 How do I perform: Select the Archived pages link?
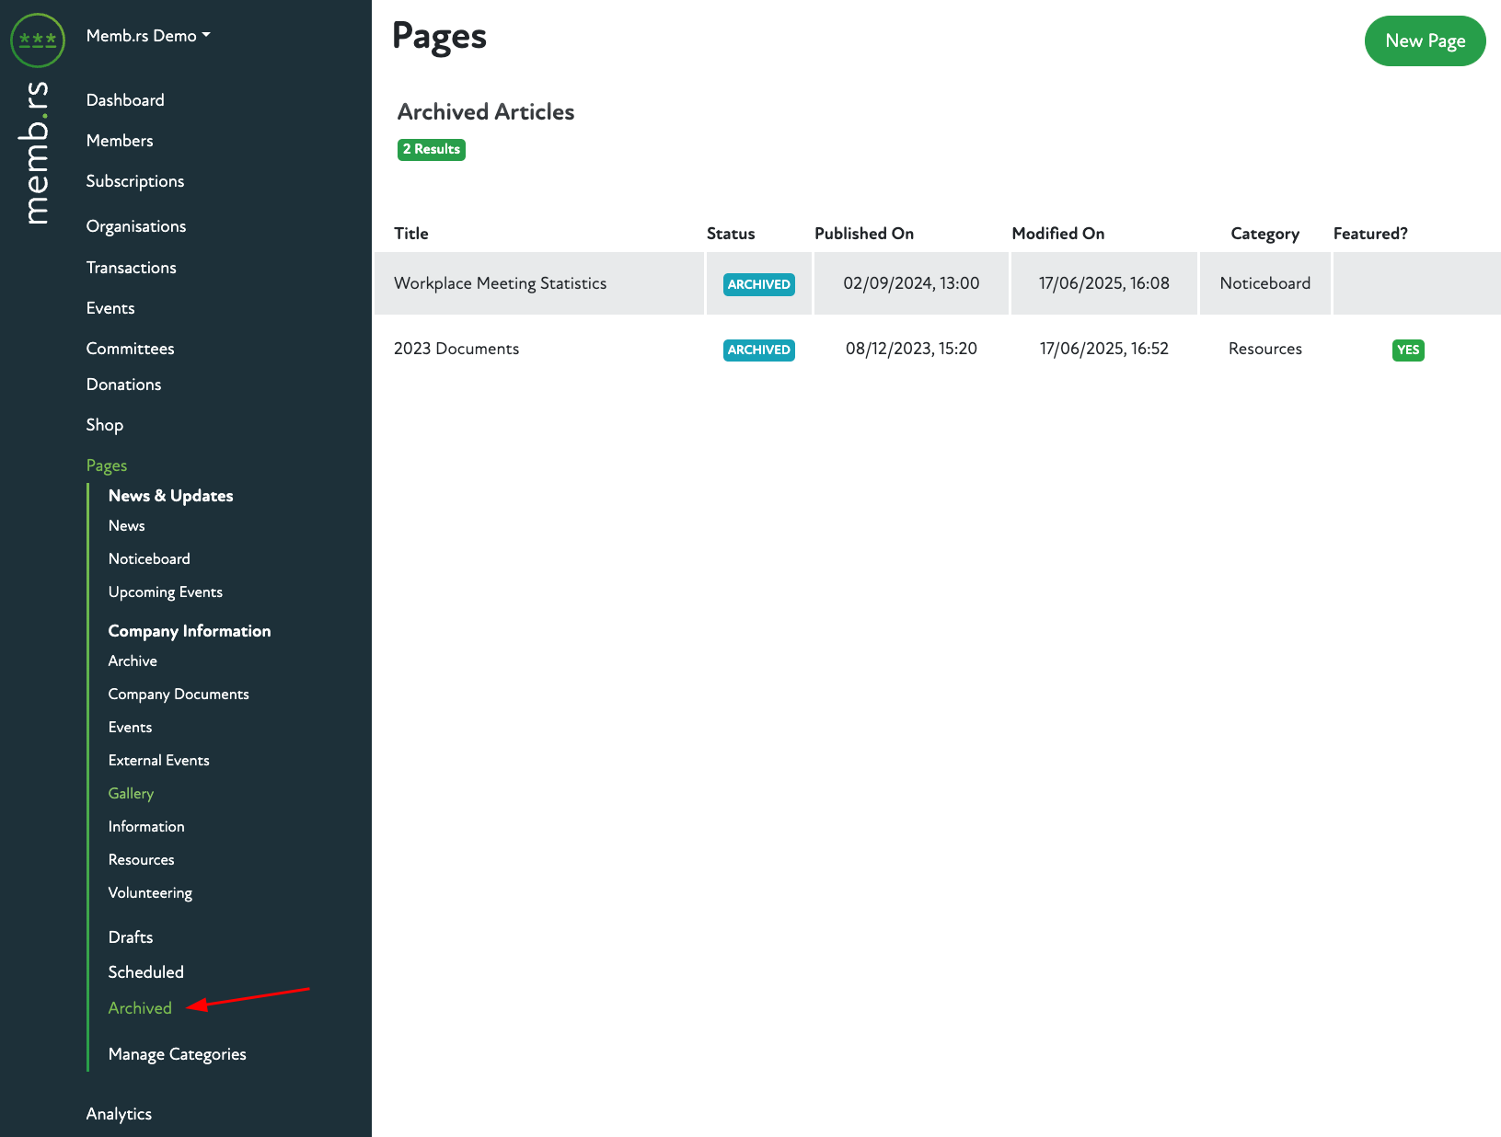point(140,1008)
